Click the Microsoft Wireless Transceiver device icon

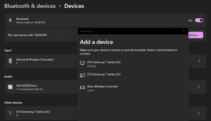point(10,61)
